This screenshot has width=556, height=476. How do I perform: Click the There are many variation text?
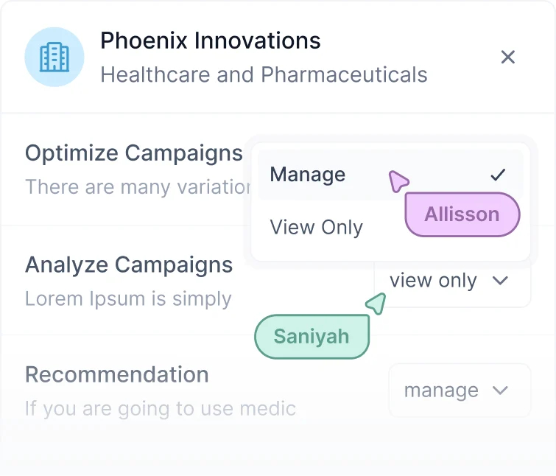(x=138, y=187)
